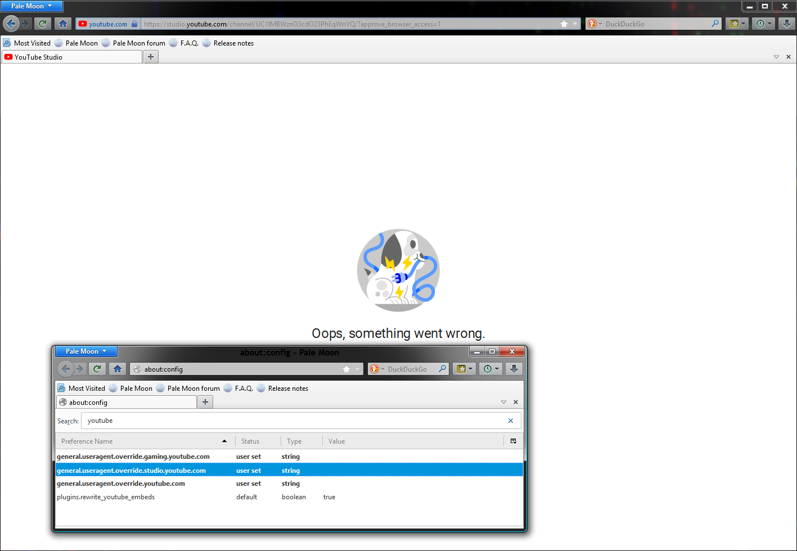Sort preferences by the Preference Name column
The width and height of the screenshot is (797, 551).
point(144,441)
